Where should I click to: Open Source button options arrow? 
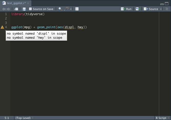tap(161, 9)
